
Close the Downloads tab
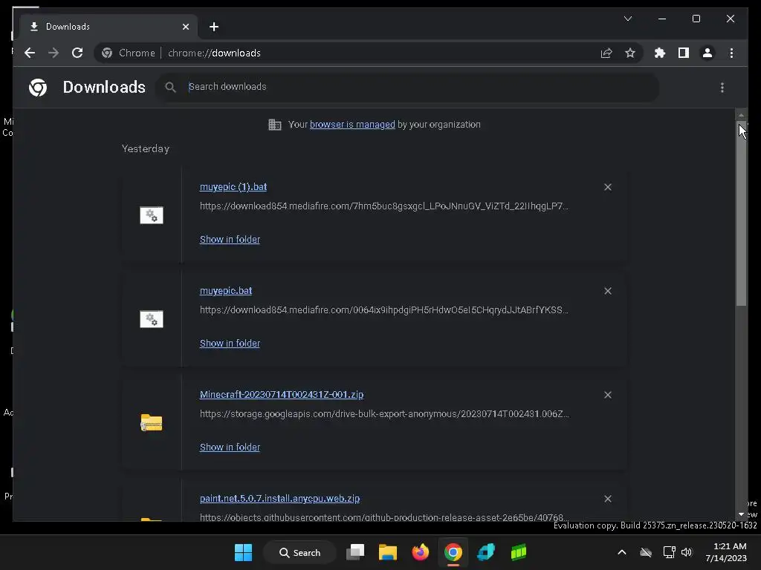pyautogui.click(x=185, y=27)
